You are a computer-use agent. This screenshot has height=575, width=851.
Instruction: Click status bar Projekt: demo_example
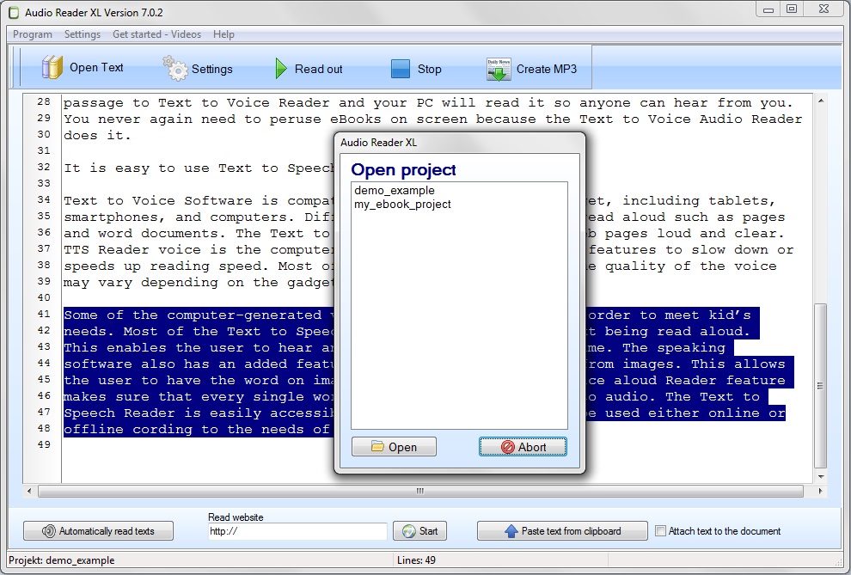[x=62, y=560]
